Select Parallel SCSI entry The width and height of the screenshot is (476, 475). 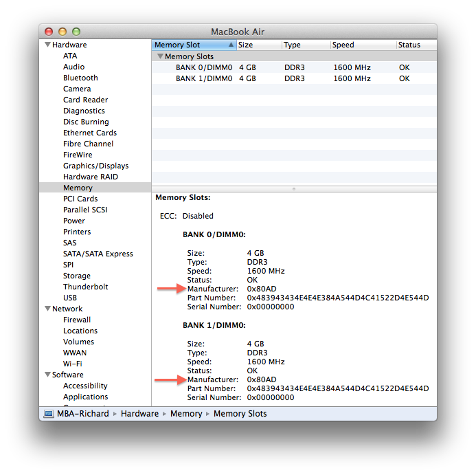85,210
